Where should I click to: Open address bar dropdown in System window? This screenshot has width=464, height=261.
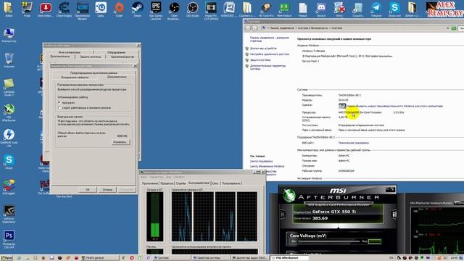click(x=448, y=28)
